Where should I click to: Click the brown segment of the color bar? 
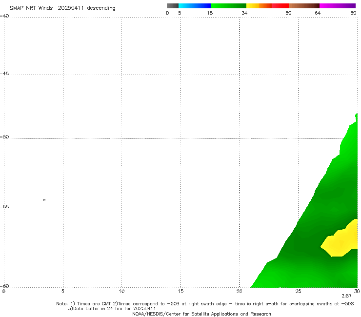304,6
